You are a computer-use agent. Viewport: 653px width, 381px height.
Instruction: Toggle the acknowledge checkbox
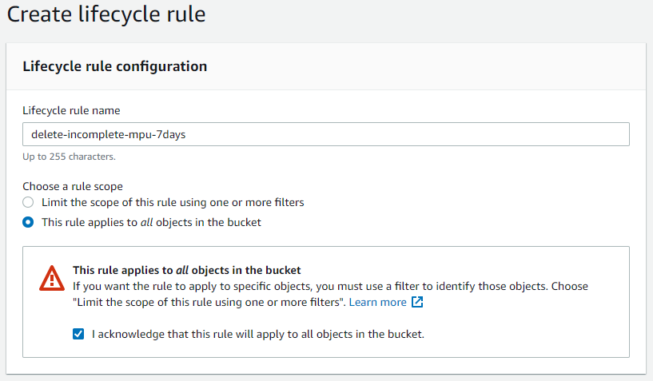(78, 334)
